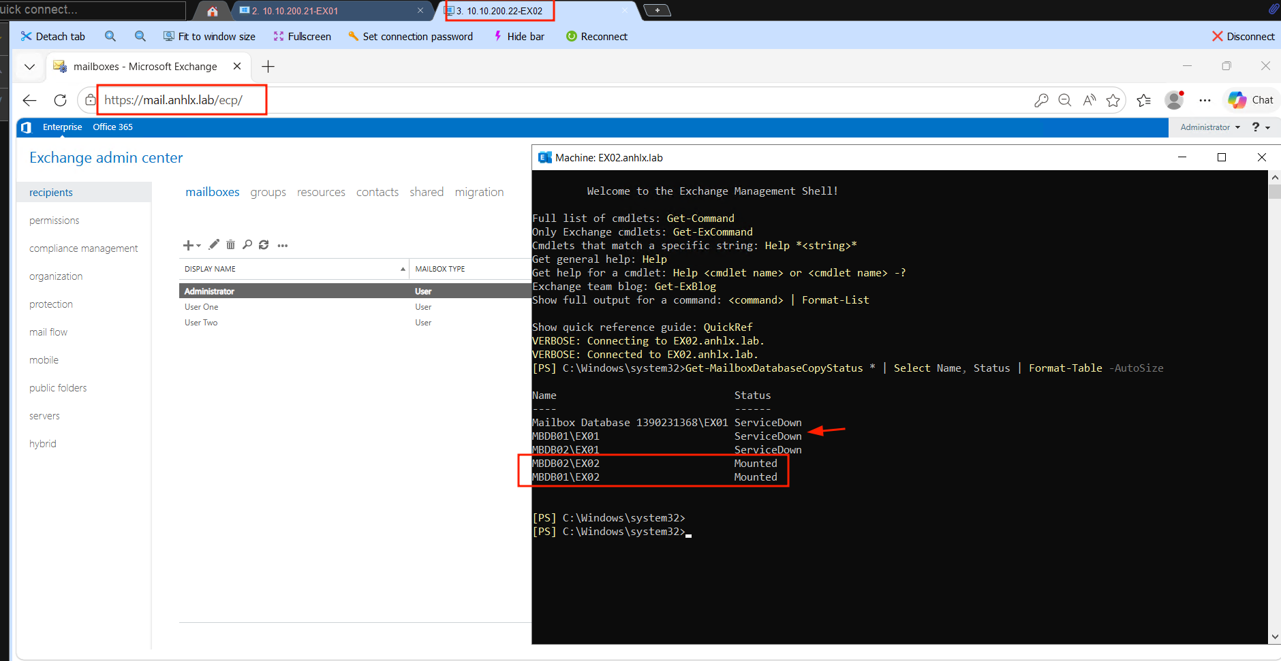The width and height of the screenshot is (1281, 661).
Task: Open servers section
Action: 44,416
